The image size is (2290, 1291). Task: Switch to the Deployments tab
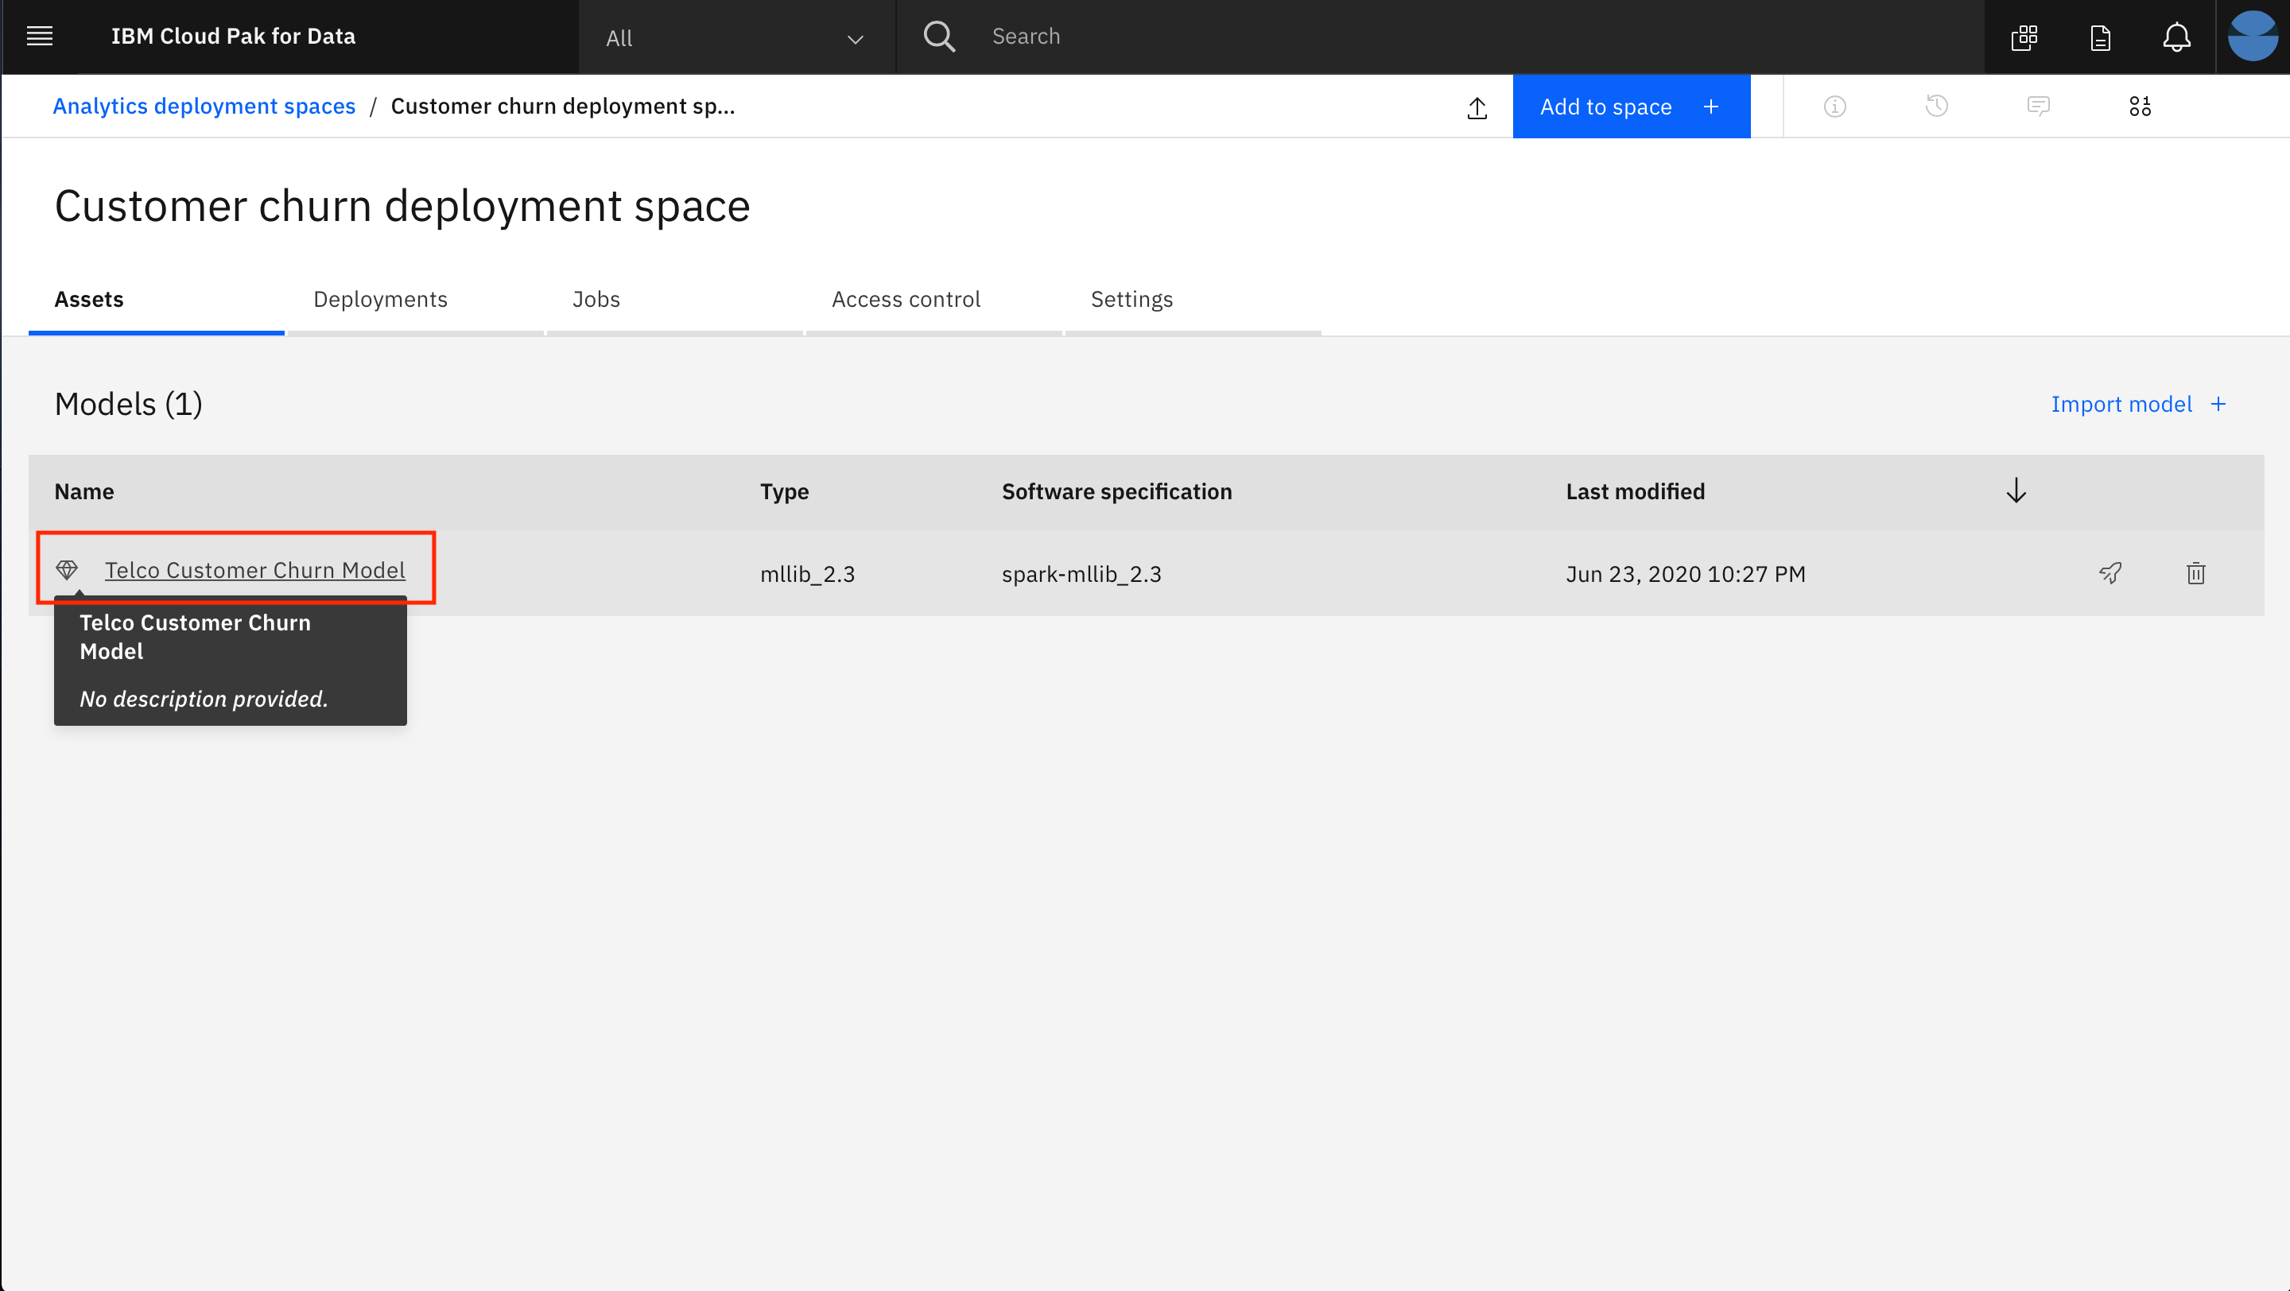381,300
